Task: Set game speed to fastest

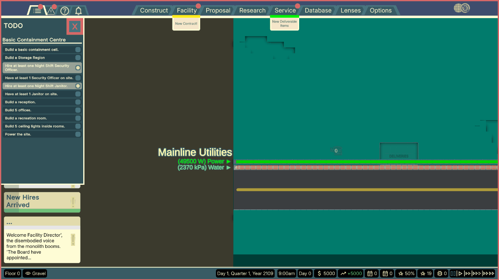Action: 489,274
